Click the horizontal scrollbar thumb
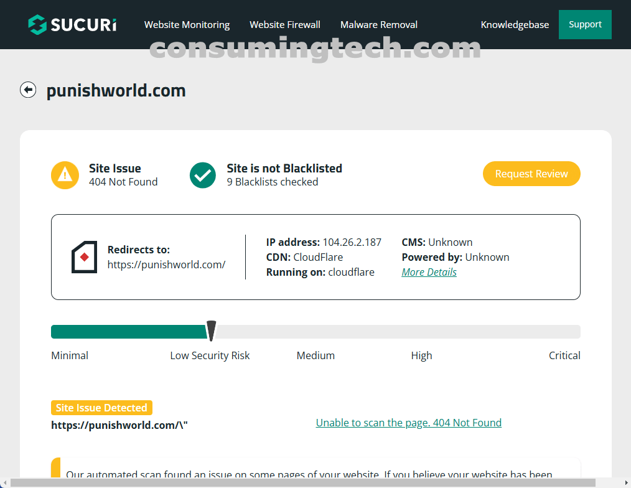The width and height of the screenshot is (631, 488). pyautogui.click(x=302, y=483)
